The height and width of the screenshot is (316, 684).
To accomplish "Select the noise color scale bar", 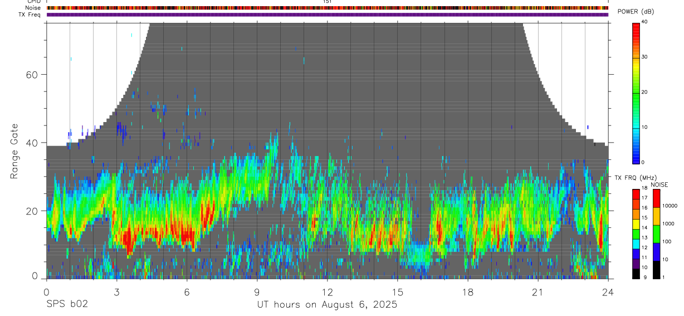I will (x=657, y=234).
